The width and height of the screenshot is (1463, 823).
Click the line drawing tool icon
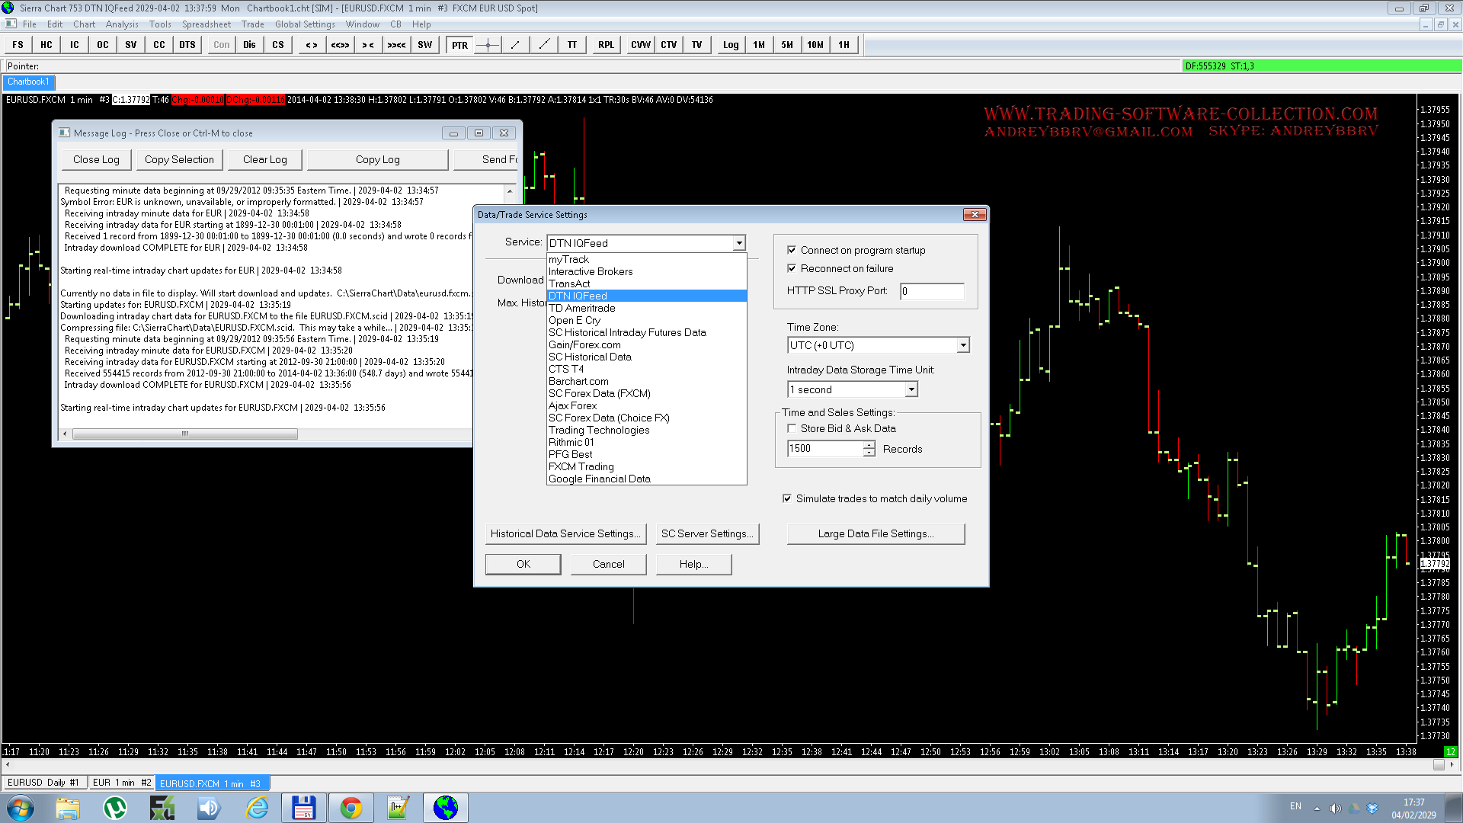pos(516,45)
